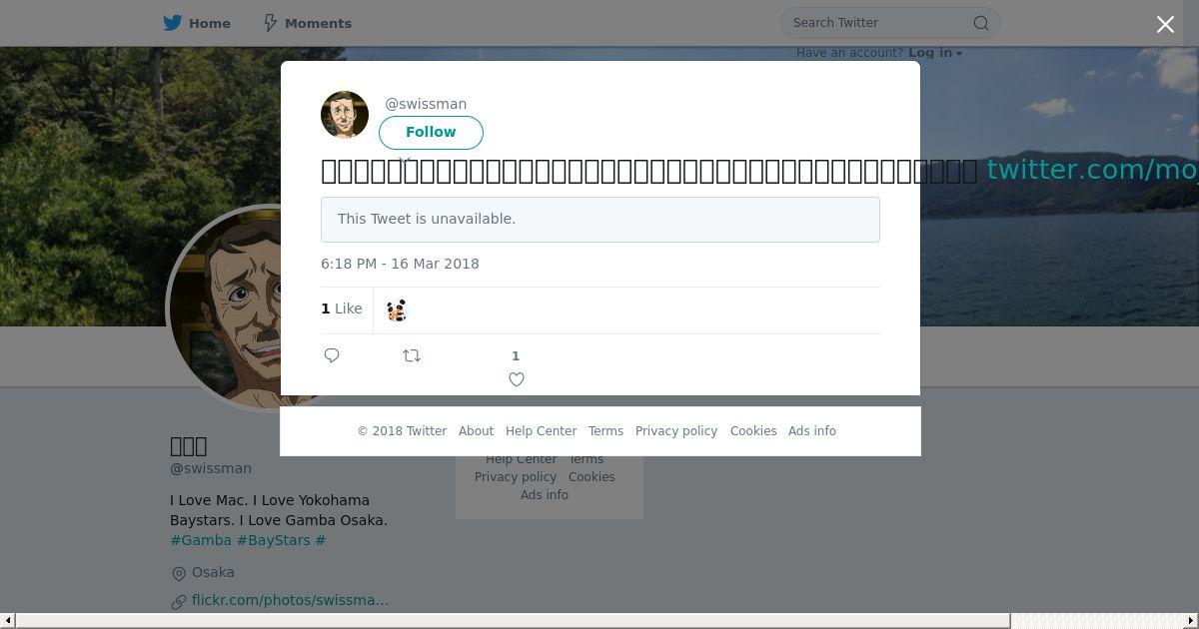Open Ads info in the background page footer

click(545, 495)
